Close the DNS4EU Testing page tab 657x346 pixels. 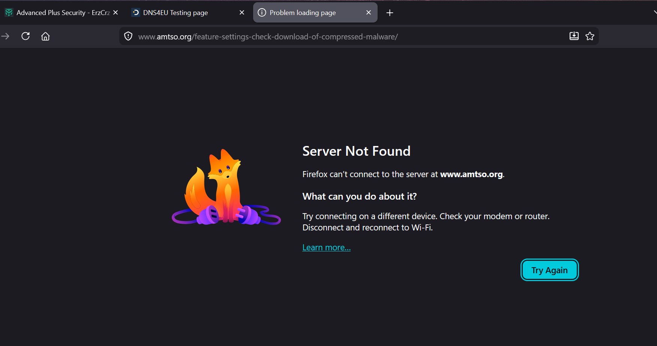tap(242, 12)
